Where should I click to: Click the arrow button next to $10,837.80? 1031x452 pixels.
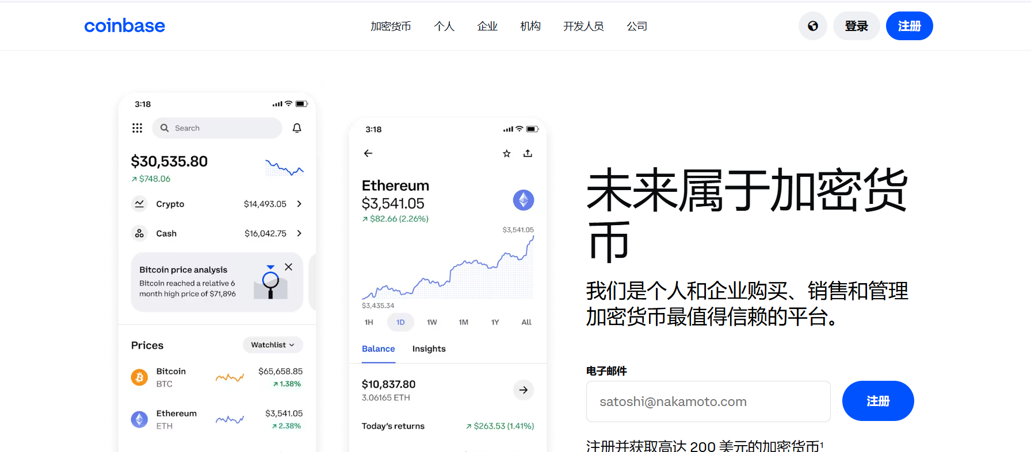[x=524, y=390]
